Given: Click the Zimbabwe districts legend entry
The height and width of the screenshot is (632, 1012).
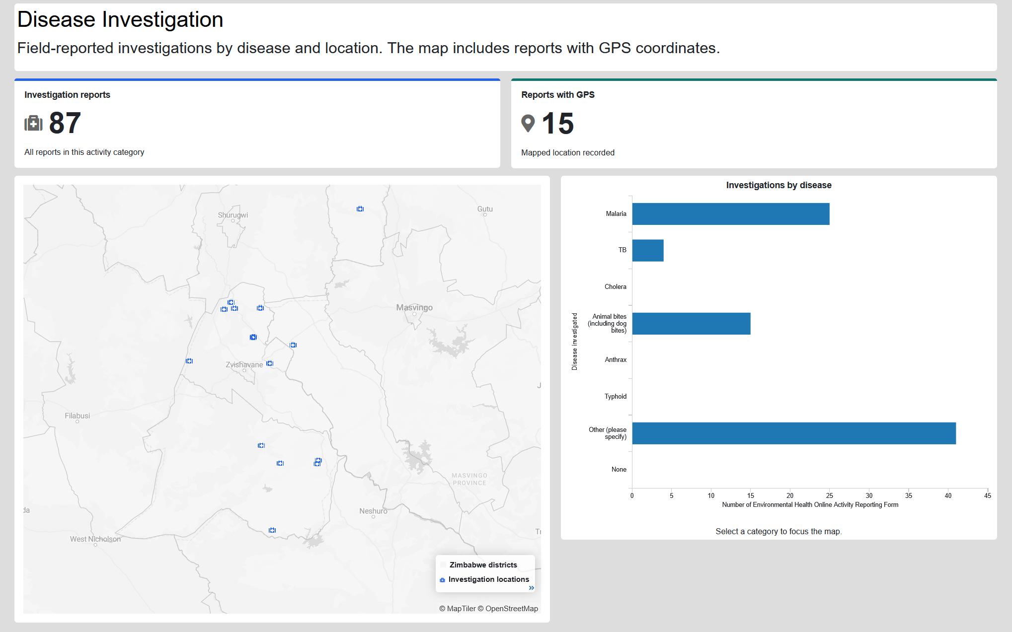Looking at the screenshot, I should coord(479,565).
